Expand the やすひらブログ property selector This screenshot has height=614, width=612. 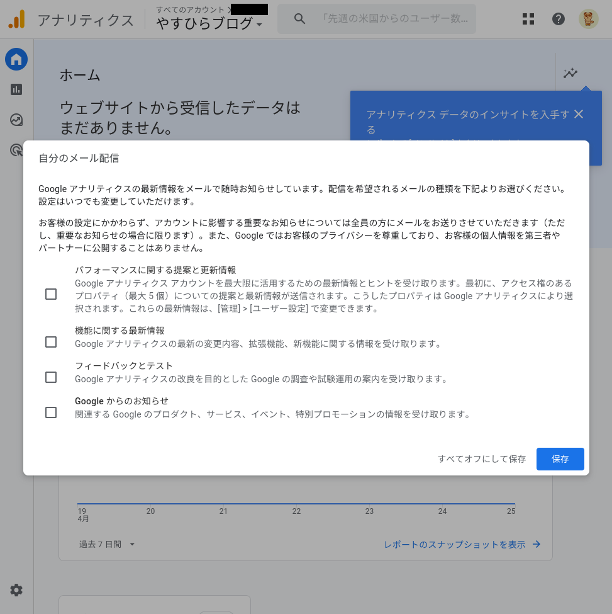[210, 24]
